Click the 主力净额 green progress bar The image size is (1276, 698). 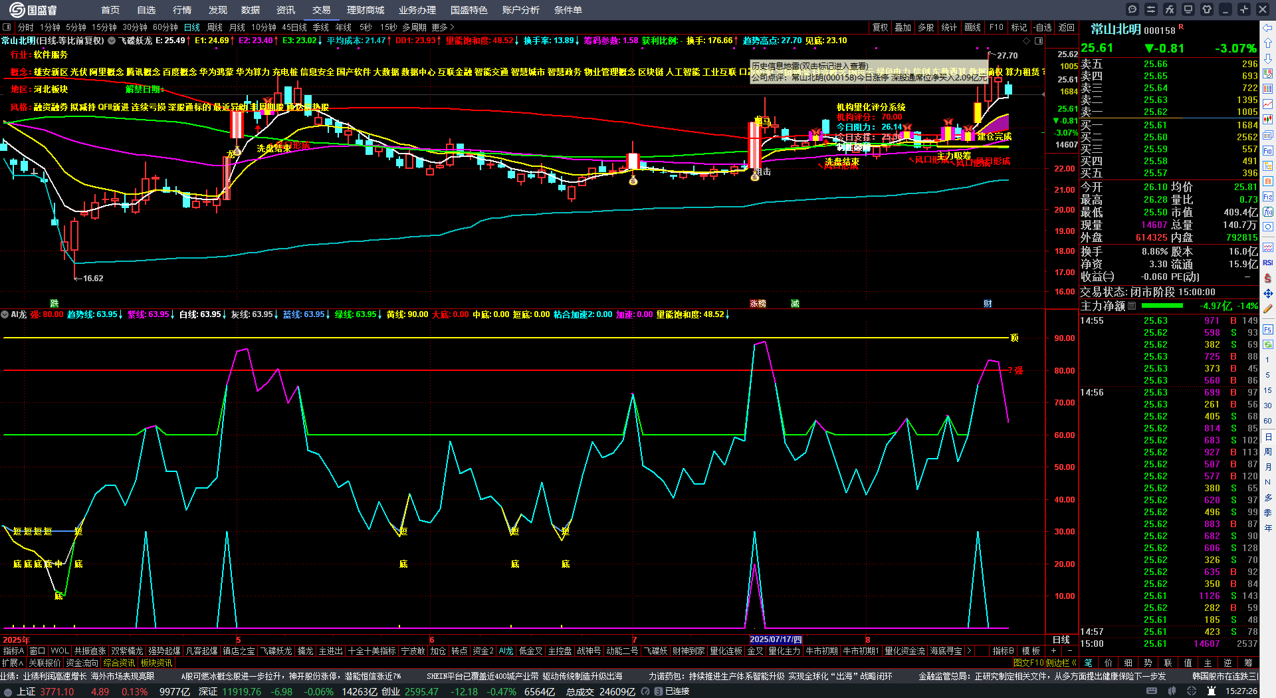[x=1162, y=306]
